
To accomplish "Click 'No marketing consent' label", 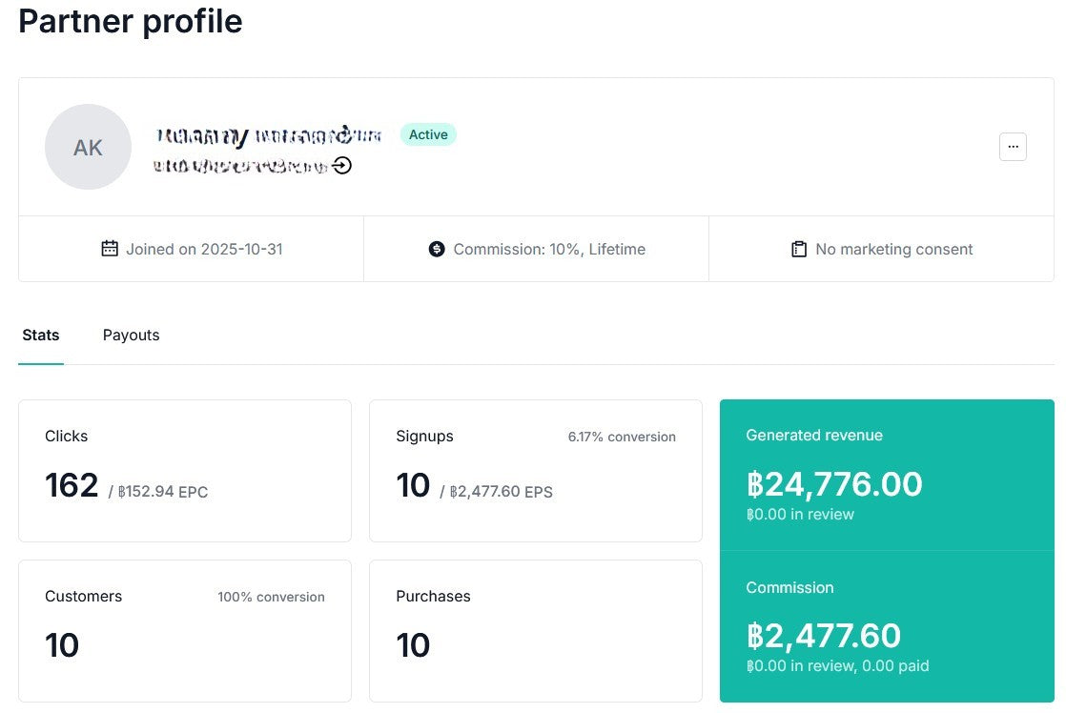I will pyautogui.click(x=893, y=249).
